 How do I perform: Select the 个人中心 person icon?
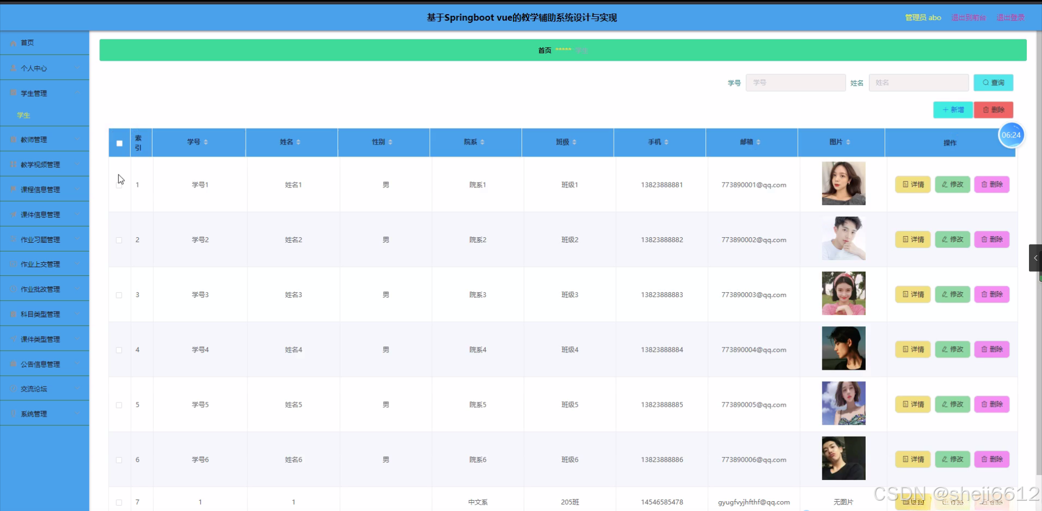click(12, 68)
